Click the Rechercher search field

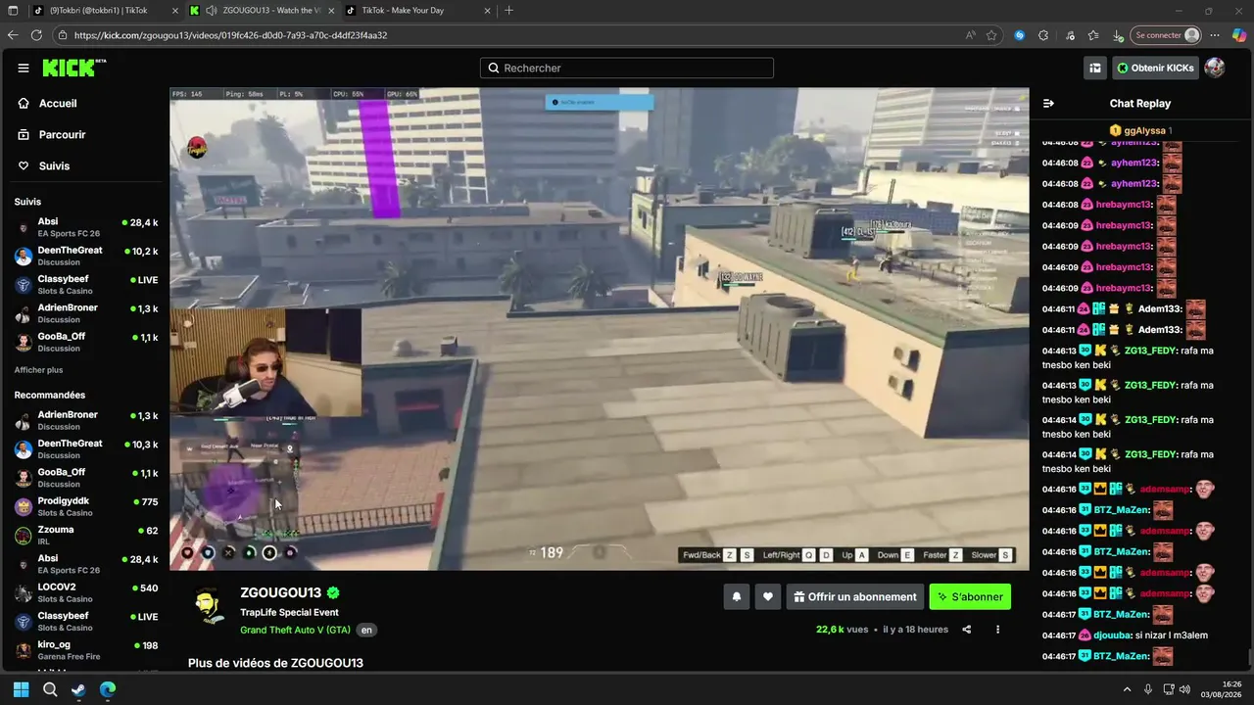[627, 68]
